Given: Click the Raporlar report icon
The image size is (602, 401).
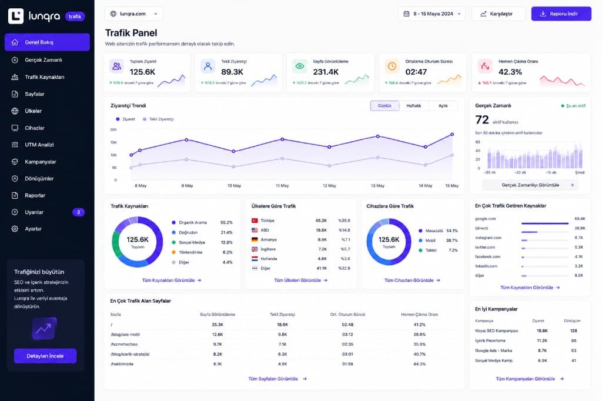Looking at the screenshot, I should coord(15,196).
